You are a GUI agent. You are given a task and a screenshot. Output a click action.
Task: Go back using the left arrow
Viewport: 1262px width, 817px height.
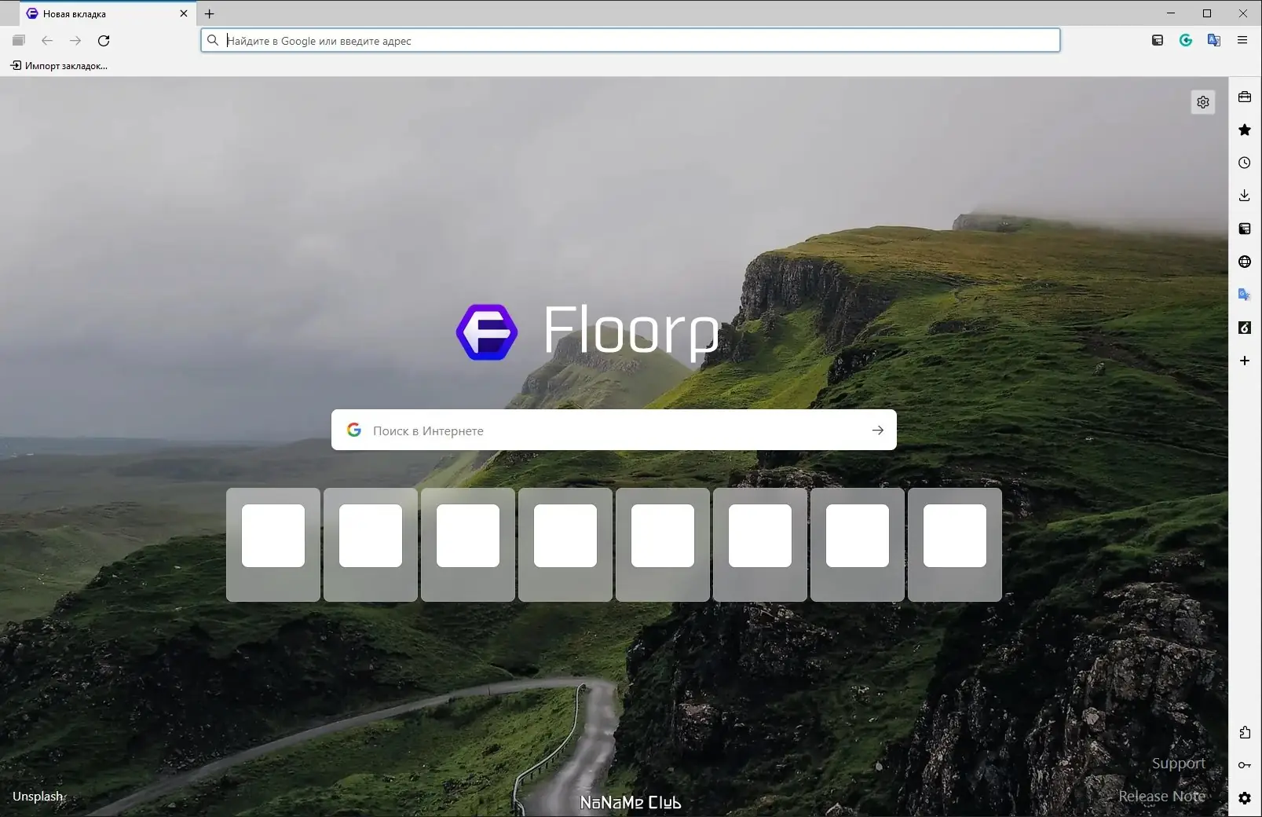click(x=47, y=40)
